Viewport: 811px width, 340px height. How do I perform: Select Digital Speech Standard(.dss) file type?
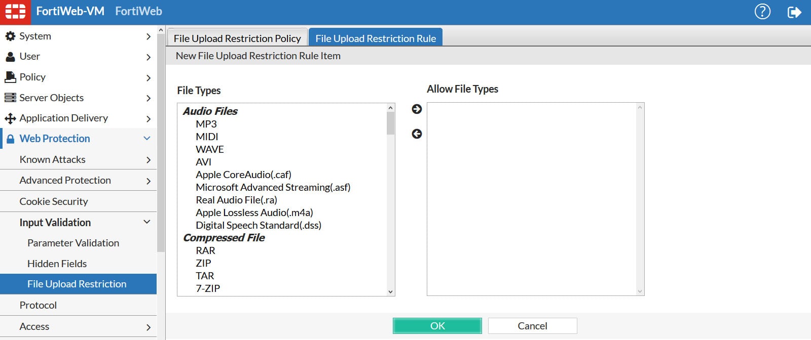(259, 225)
